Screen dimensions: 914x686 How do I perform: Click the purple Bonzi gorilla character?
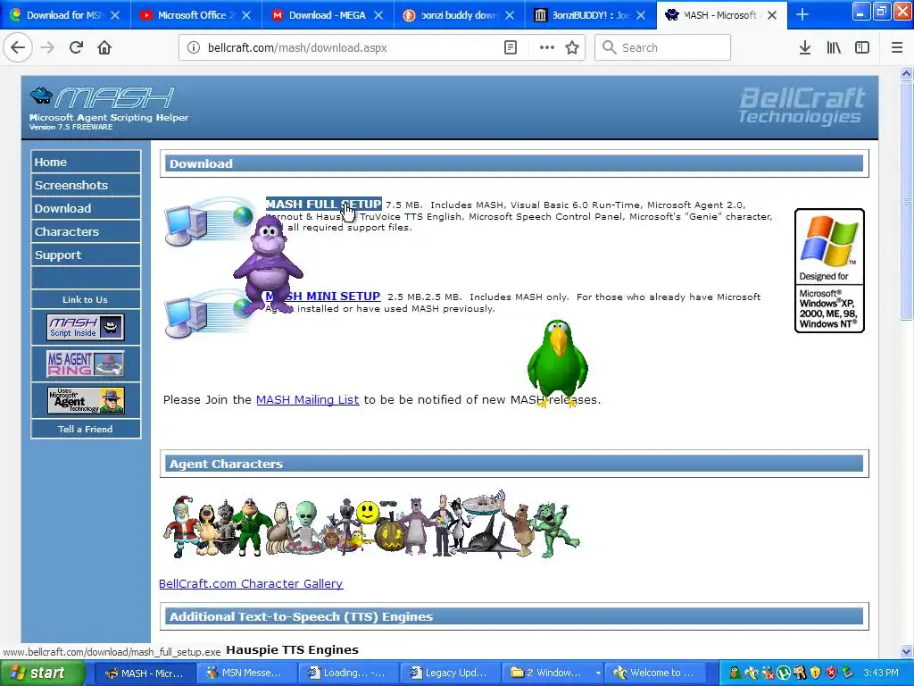coord(268,264)
